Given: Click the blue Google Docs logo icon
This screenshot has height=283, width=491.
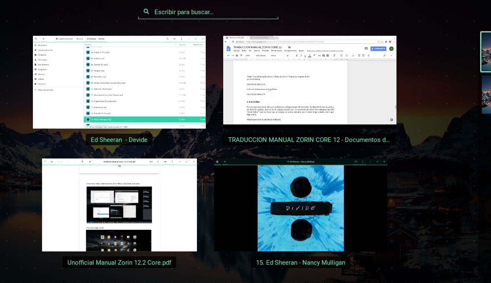Looking at the screenshot, I should (228, 49).
